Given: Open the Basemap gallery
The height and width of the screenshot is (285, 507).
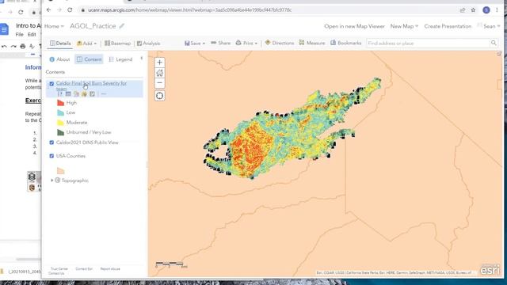Looking at the screenshot, I should pos(117,44).
